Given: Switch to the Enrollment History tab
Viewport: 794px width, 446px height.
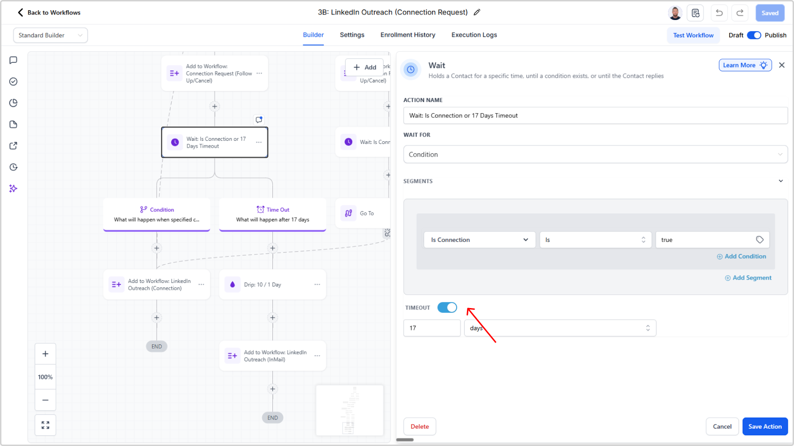Looking at the screenshot, I should pyautogui.click(x=408, y=35).
